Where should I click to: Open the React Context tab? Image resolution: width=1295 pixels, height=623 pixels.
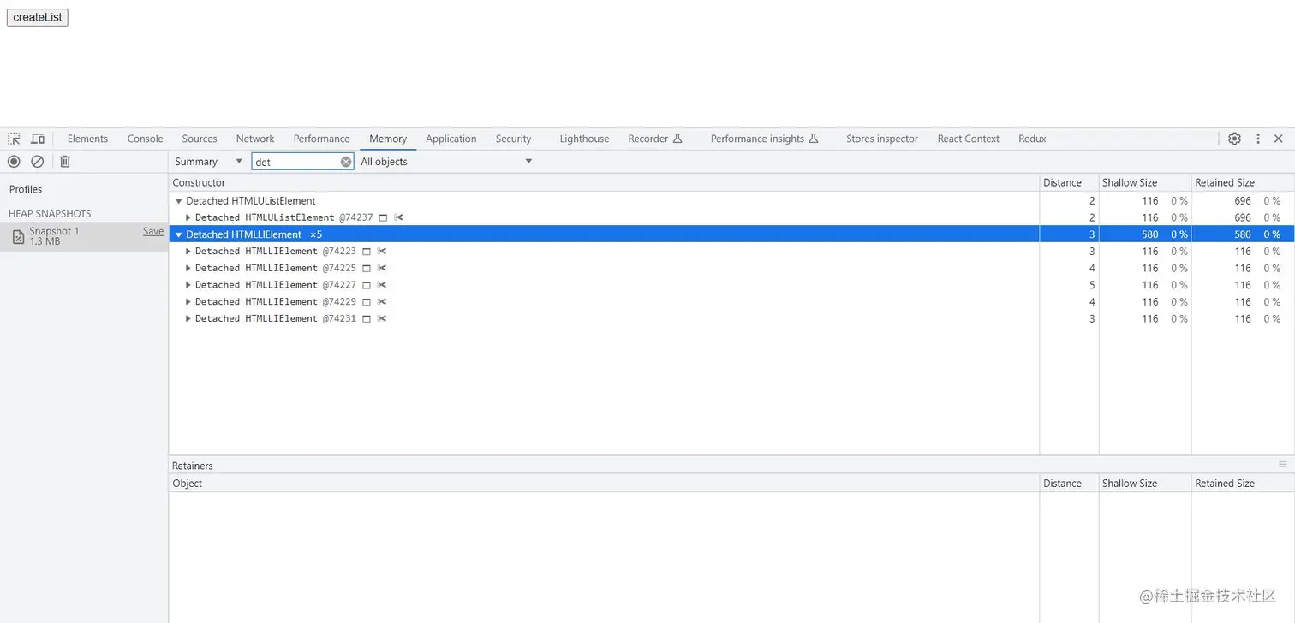click(968, 139)
